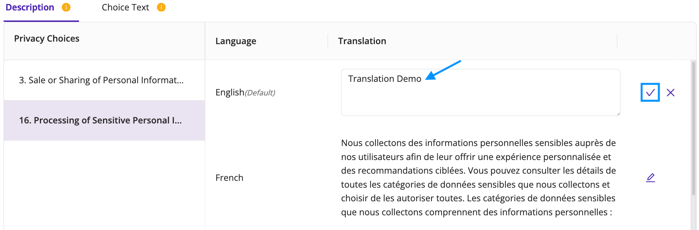Confirm English translation with checkmark icon
This screenshot has height=230, width=699.
pyautogui.click(x=650, y=93)
